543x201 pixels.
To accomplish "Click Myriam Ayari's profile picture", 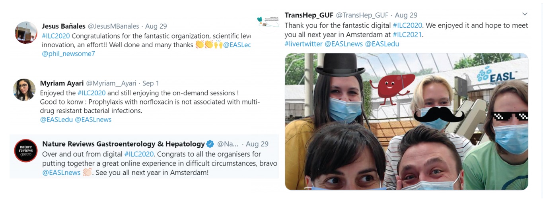I will tap(24, 89).
